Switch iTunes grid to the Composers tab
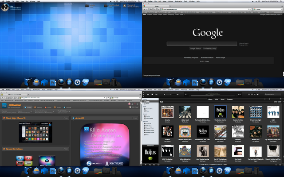This screenshot has height=177, width=284. click(x=230, y=99)
